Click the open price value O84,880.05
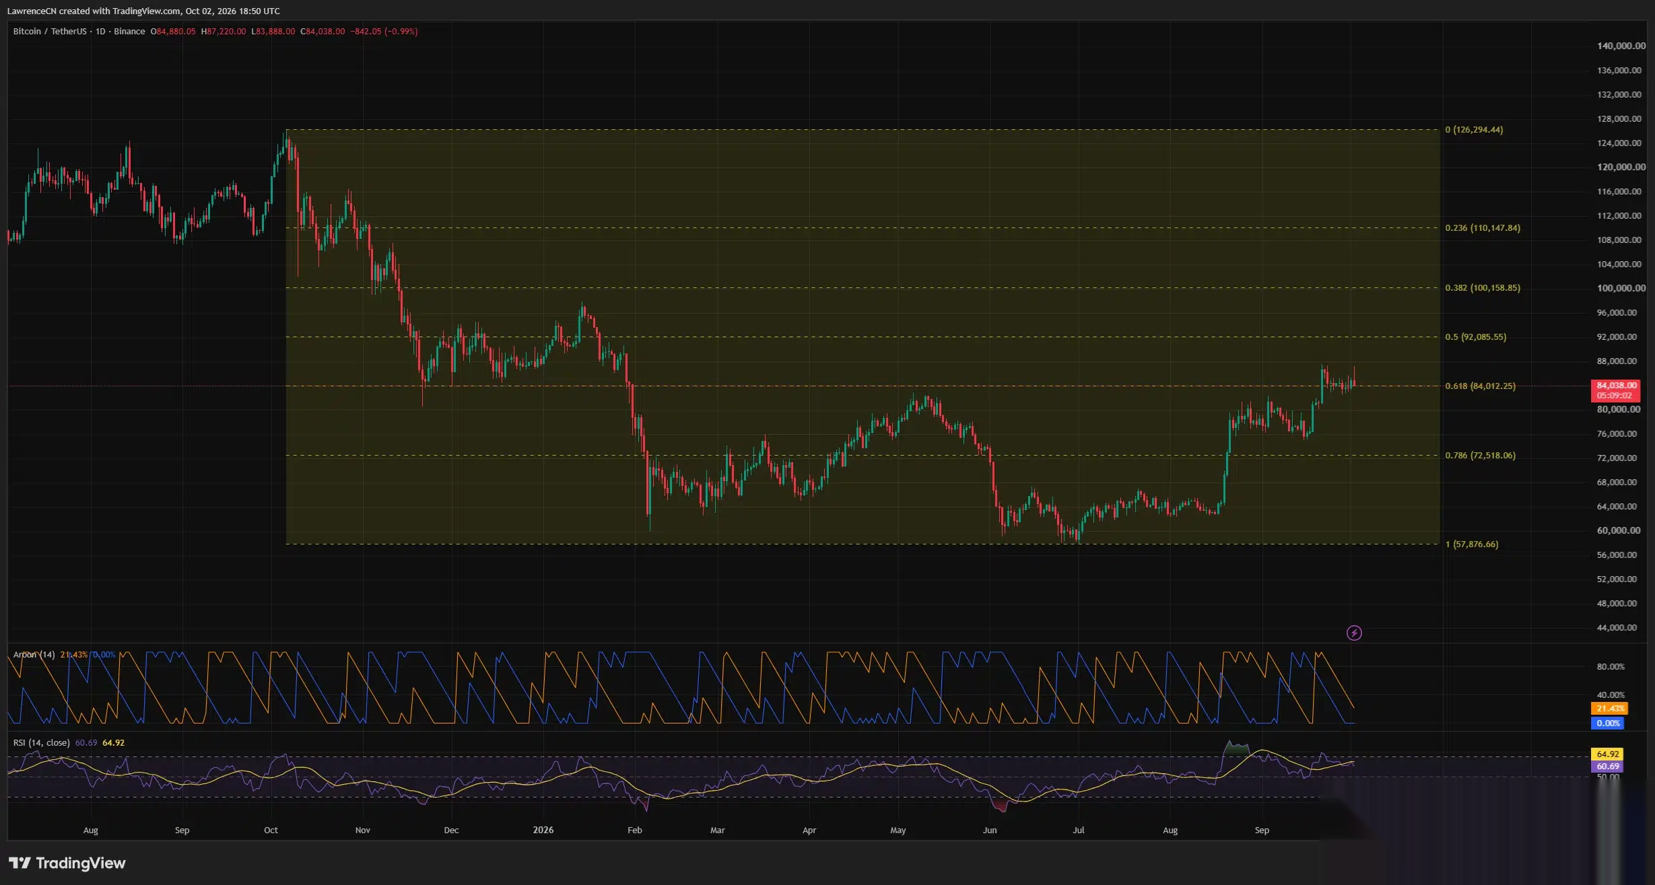This screenshot has height=885, width=1655. 173,32
